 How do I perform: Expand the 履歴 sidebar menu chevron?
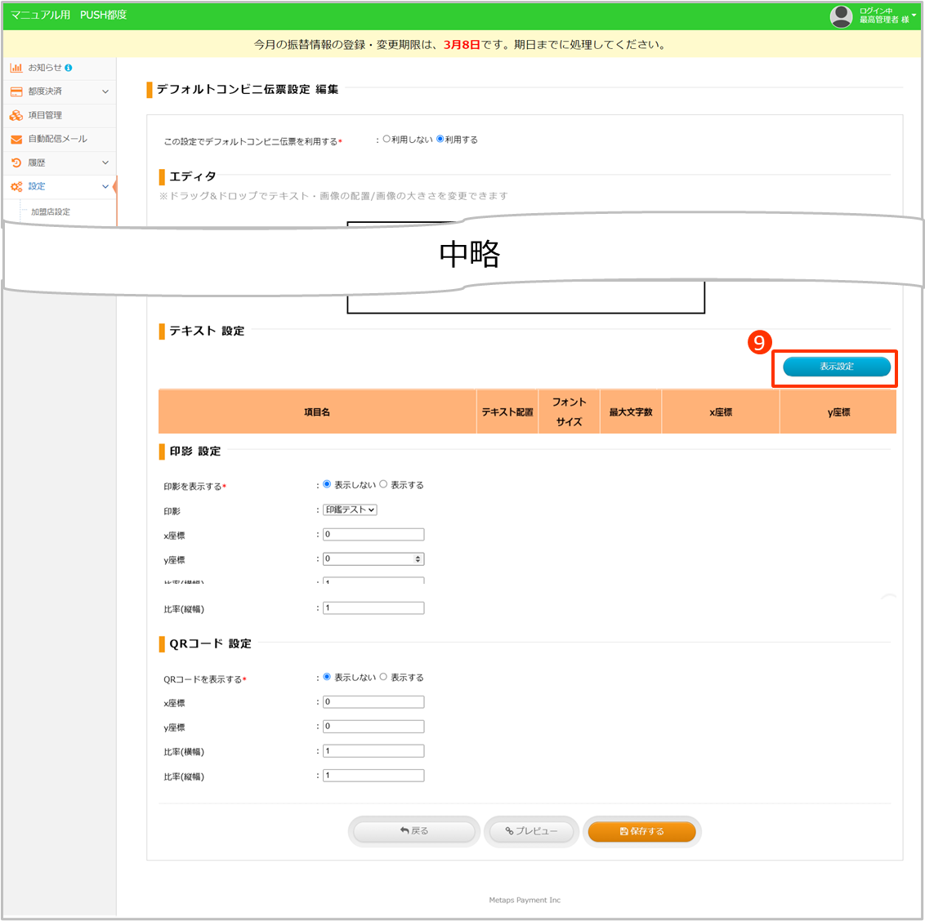(105, 162)
